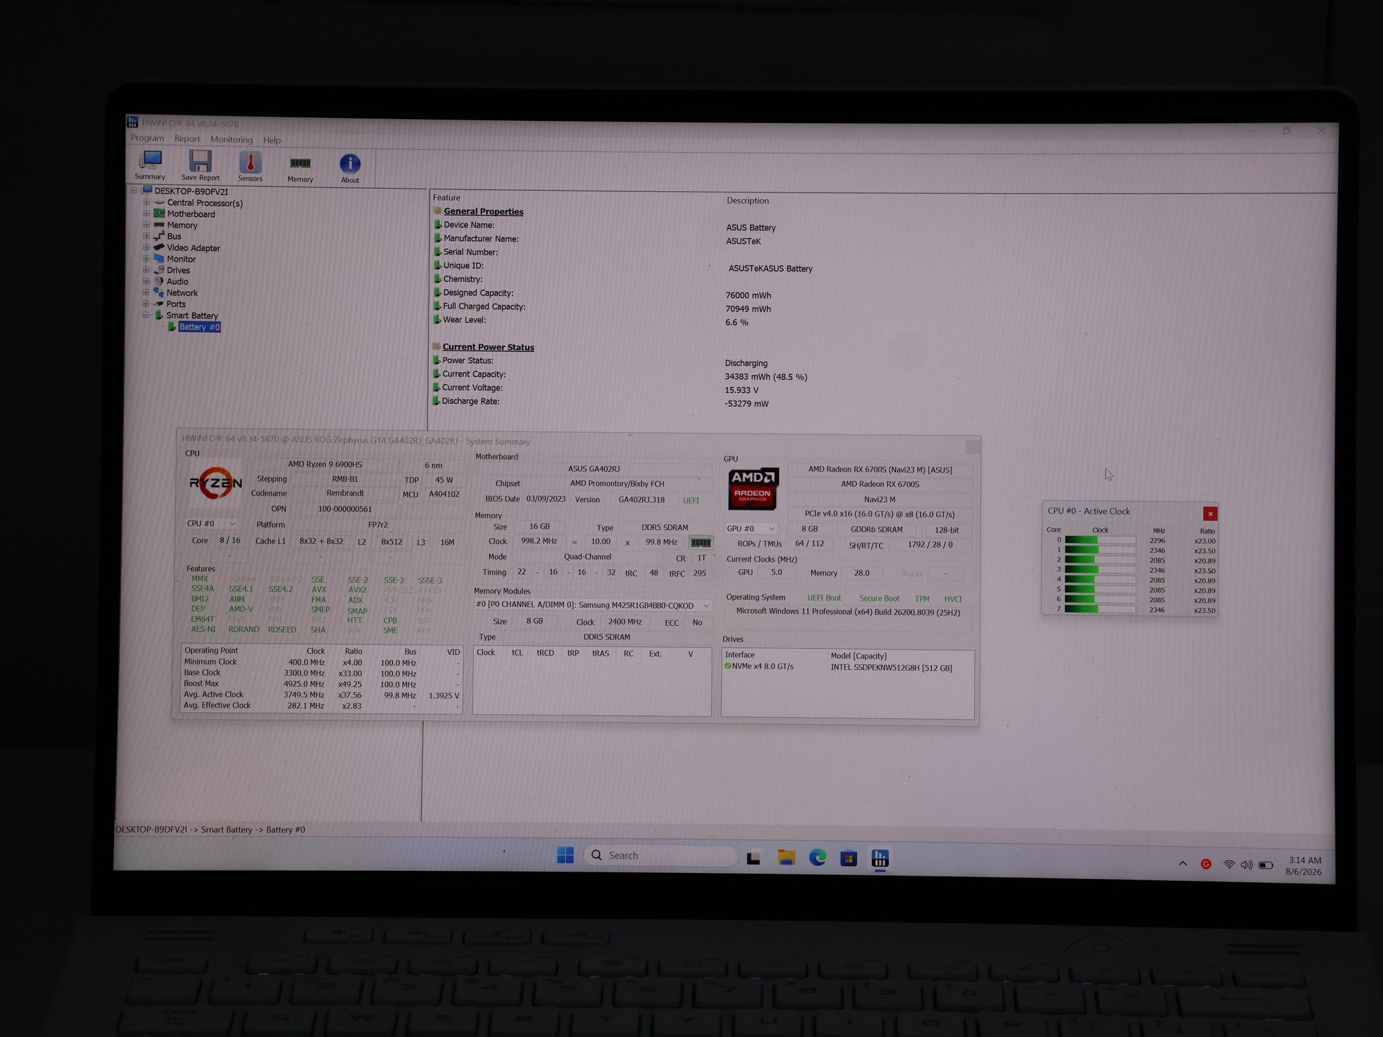Expand the Bus tree node
The height and width of the screenshot is (1037, 1383).
tap(147, 236)
